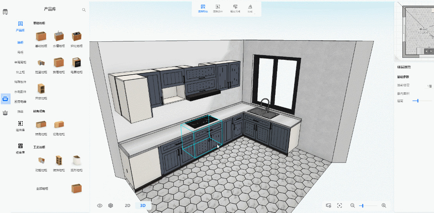434x213 pixels.
Task: Click the 3D cube view icon
Action: 111,206
